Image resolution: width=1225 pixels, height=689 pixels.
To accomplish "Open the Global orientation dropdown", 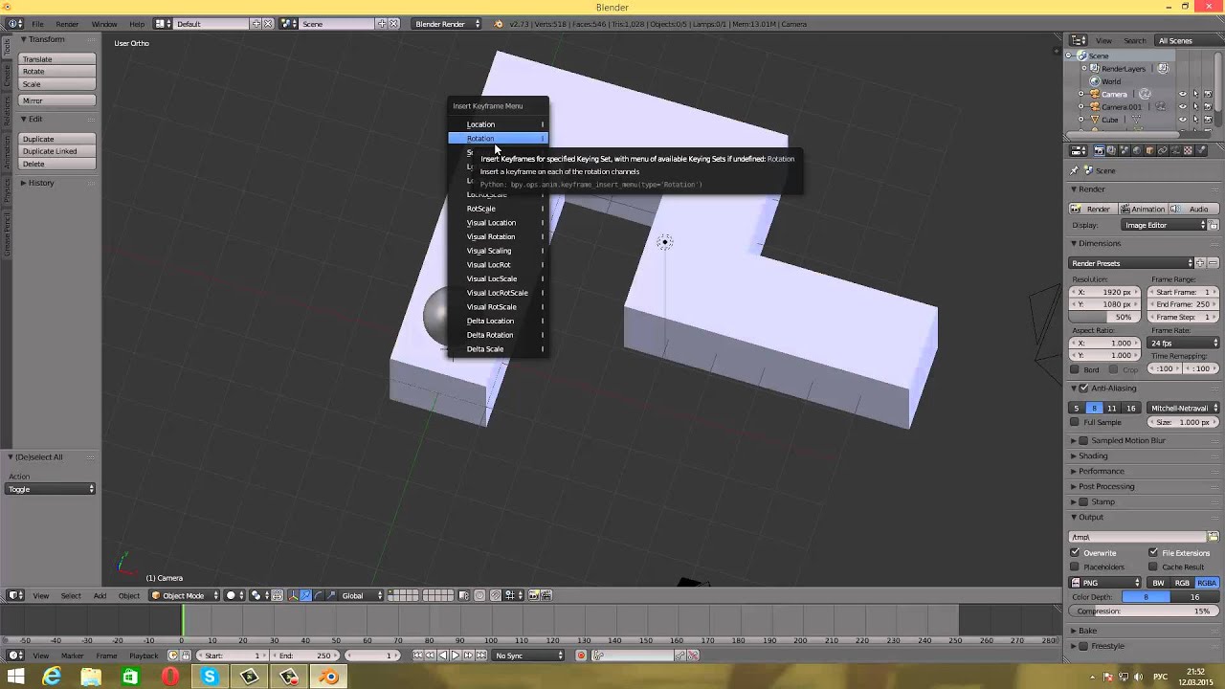I will click(x=362, y=595).
